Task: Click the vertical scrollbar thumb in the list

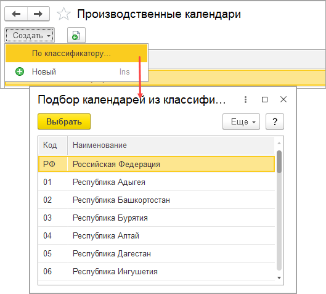Action: tap(279, 161)
